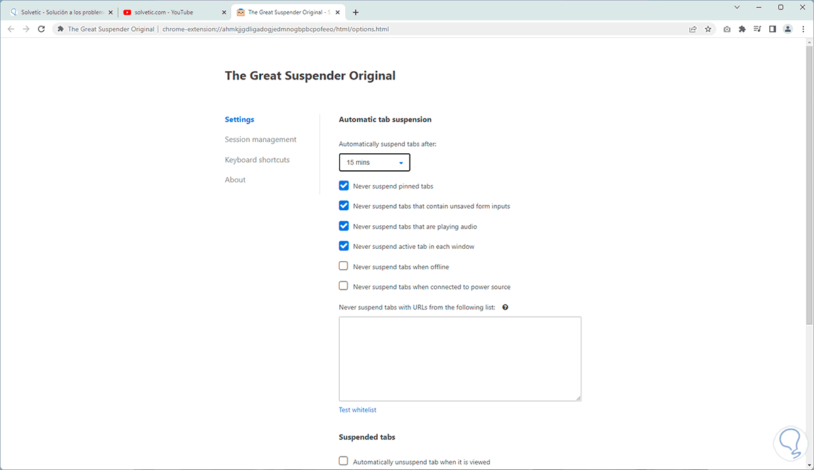Click the chrome-extension URL in address bar
814x470 pixels.
(275, 29)
